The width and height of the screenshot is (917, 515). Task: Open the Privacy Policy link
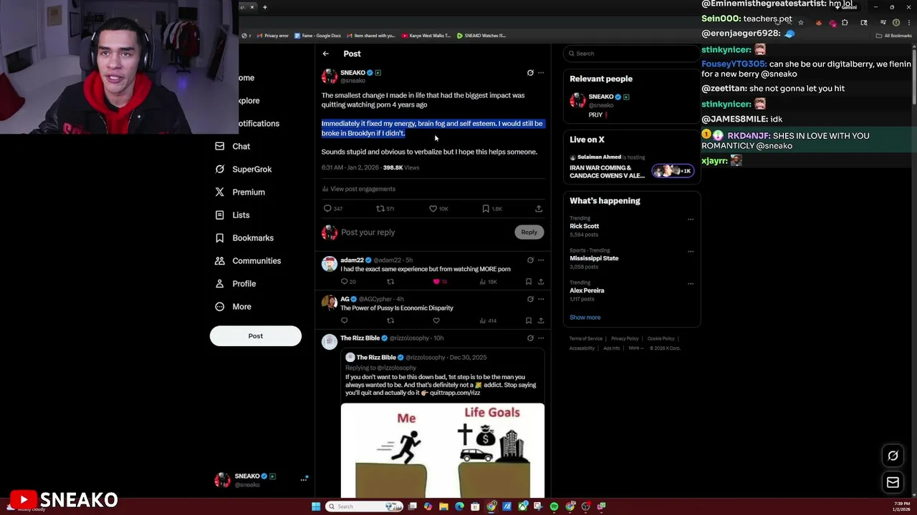(x=625, y=338)
